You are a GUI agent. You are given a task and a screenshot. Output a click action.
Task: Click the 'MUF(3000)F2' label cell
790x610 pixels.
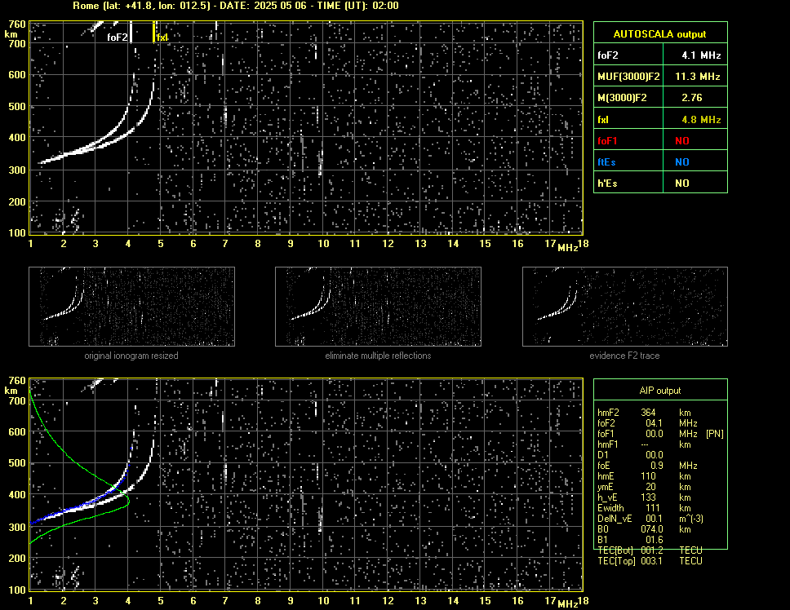[x=628, y=76]
